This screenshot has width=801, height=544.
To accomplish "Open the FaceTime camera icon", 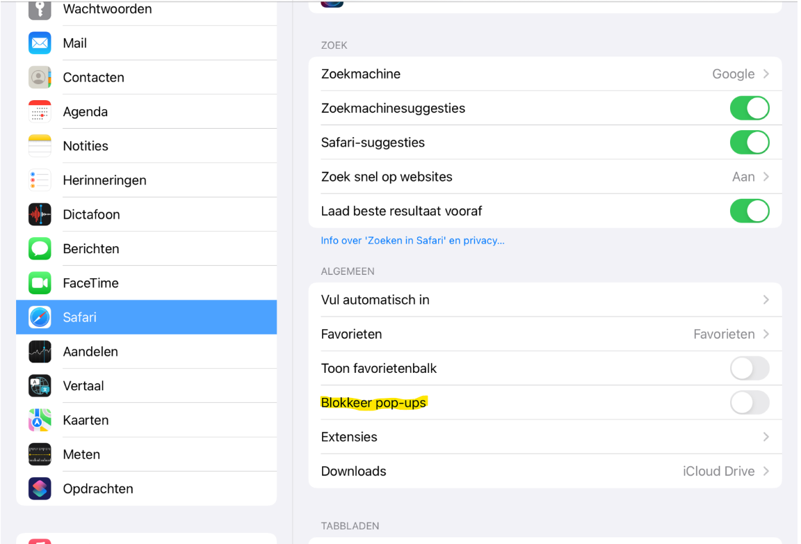I will [40, 282].
